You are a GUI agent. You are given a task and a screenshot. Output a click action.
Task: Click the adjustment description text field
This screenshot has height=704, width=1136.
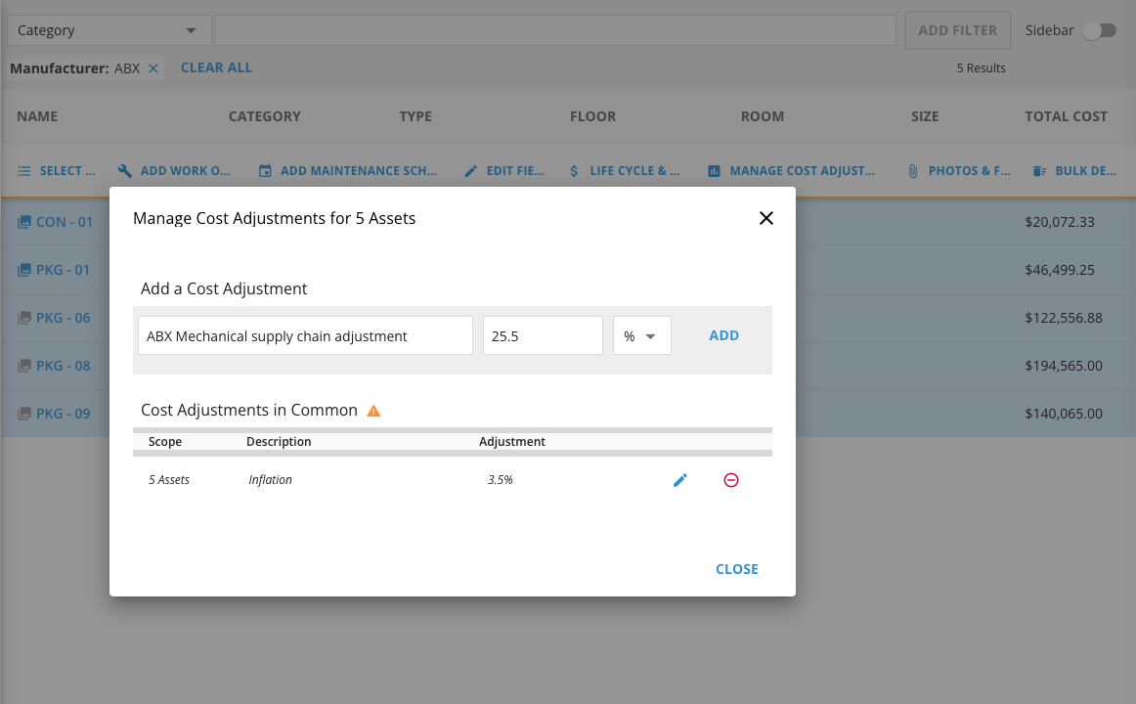[305, 335]
